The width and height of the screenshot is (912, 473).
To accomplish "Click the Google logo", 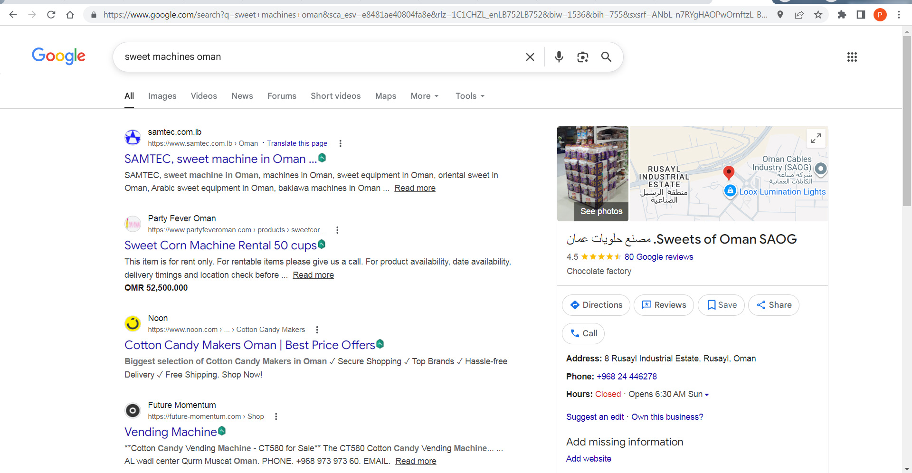I will pyautogui.click(x=58, y=56).
